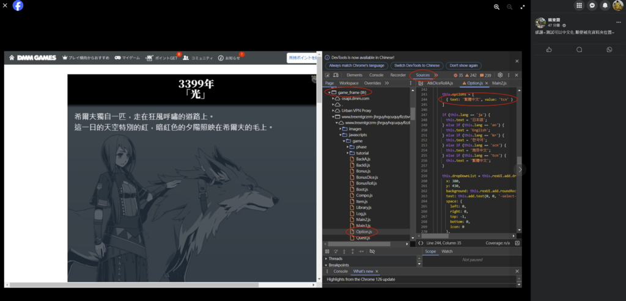Like the post with thumbs-up icon

549,49
